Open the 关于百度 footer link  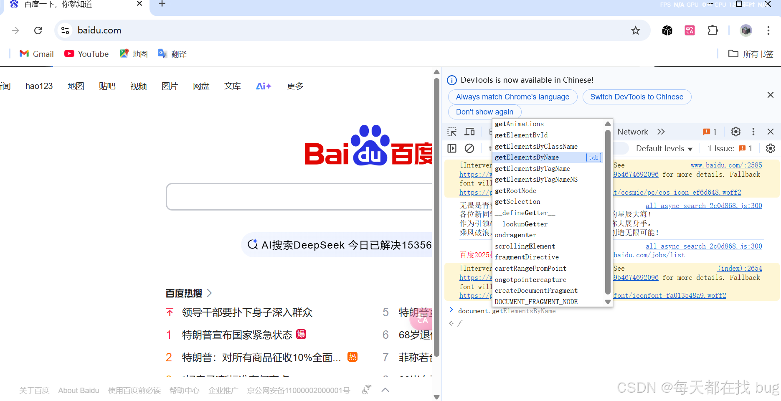34,391
